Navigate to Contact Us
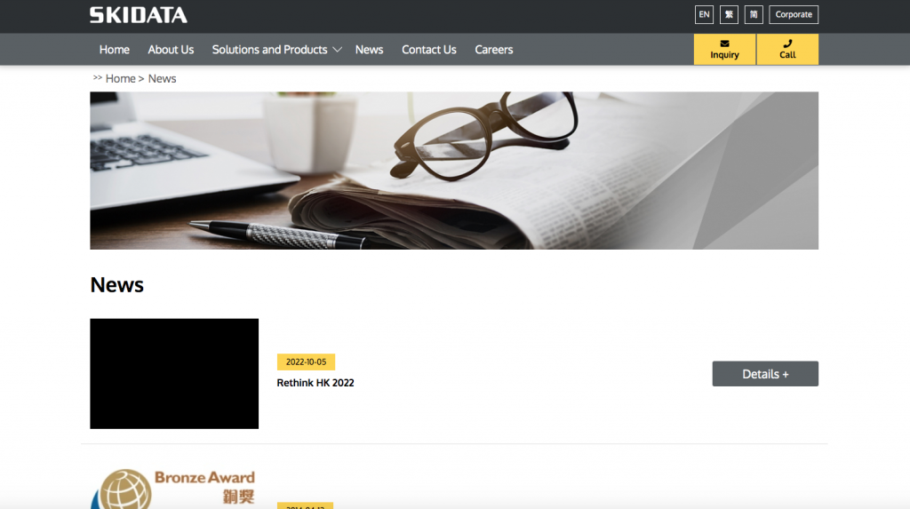Viewport: 910px width, 509px height. point(428,50)
